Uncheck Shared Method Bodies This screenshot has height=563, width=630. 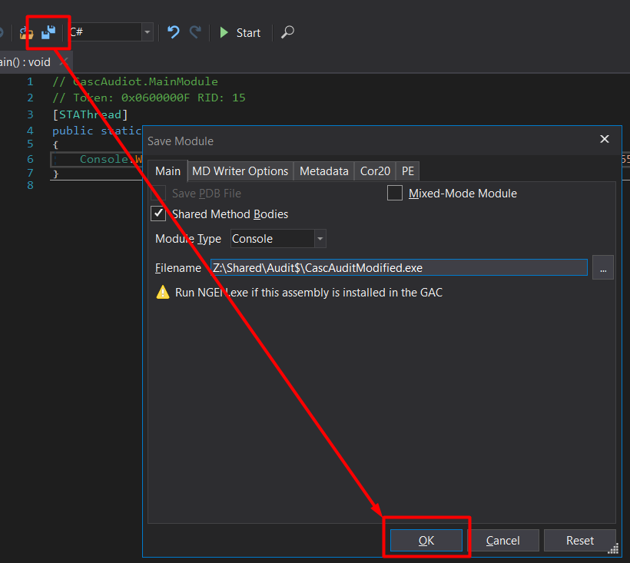pyautogui.click(x=159, y=214)
